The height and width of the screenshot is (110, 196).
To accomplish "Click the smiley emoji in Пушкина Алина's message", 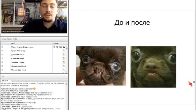I will [x=34, y=89].
